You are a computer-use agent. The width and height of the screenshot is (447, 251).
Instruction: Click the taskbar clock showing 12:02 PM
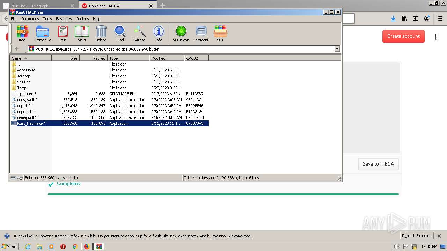(x=430, y=246)
